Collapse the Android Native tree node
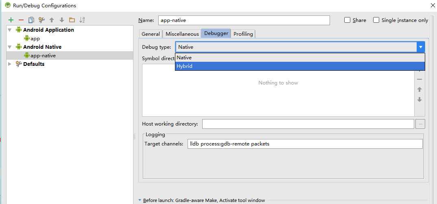437x204 pixels. [x=10, y=47]
